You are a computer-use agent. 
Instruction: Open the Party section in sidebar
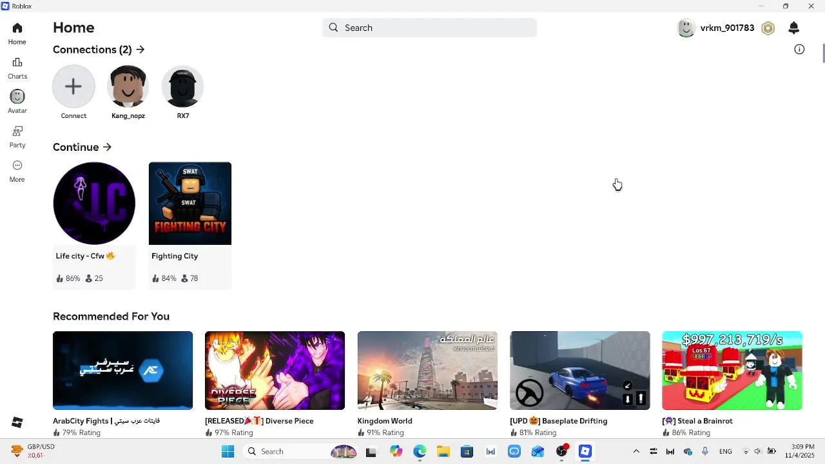tap(17, 137)
